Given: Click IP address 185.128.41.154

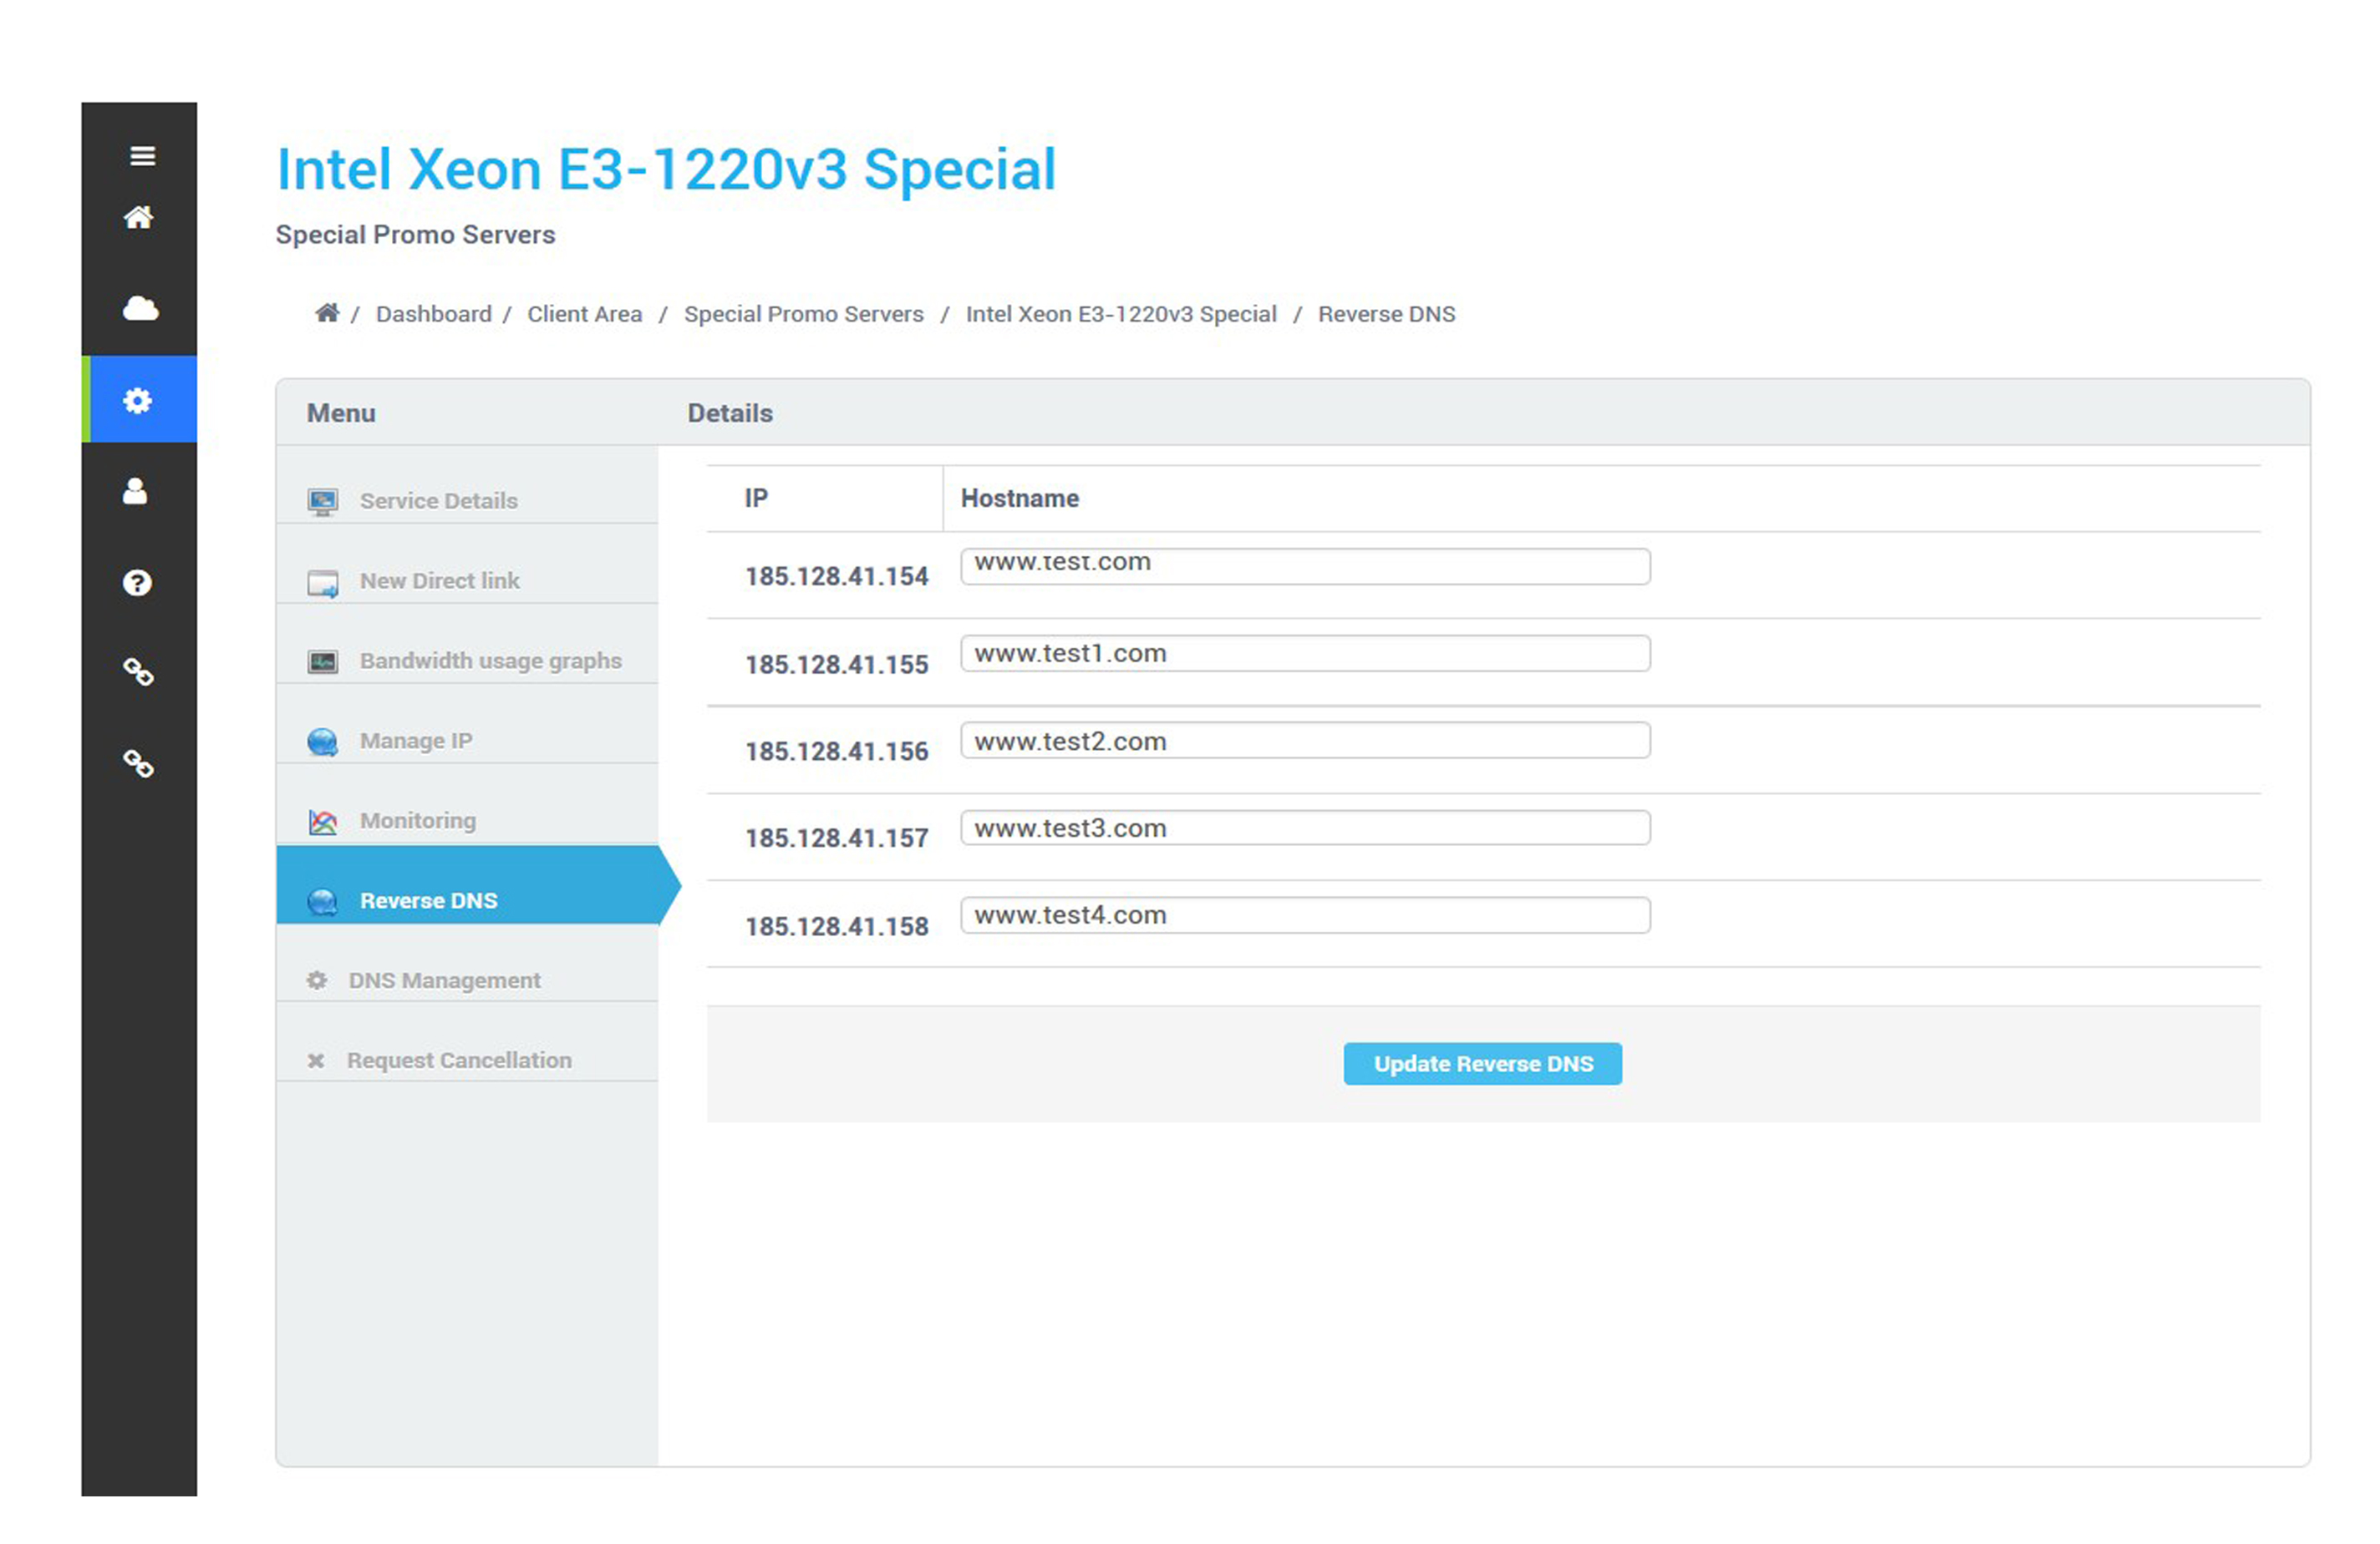Looking at the screenshot, I should tap(837, 577).
